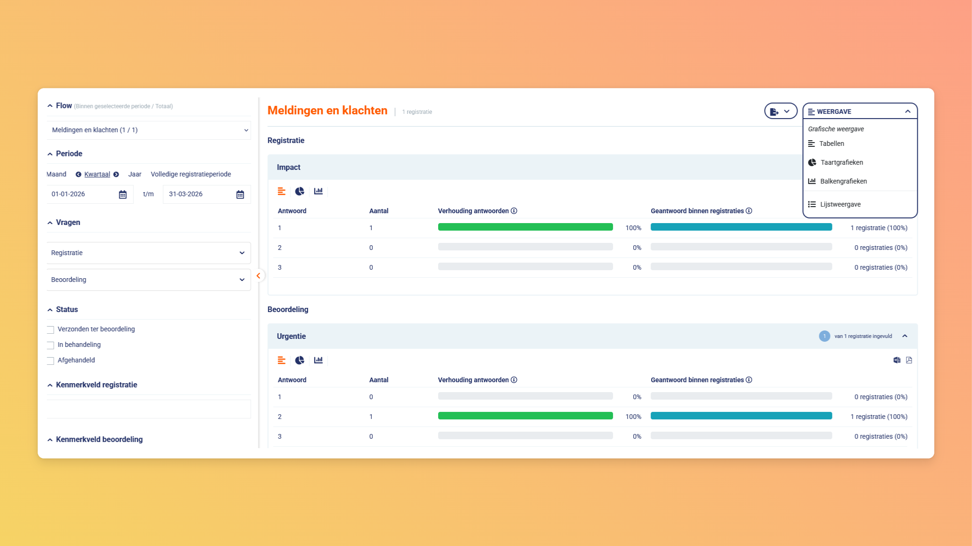The width and height of the screenshot is (972, 546).
Task: Choose Lijstweergave from Weergave menu
Action: pos(840,204)
